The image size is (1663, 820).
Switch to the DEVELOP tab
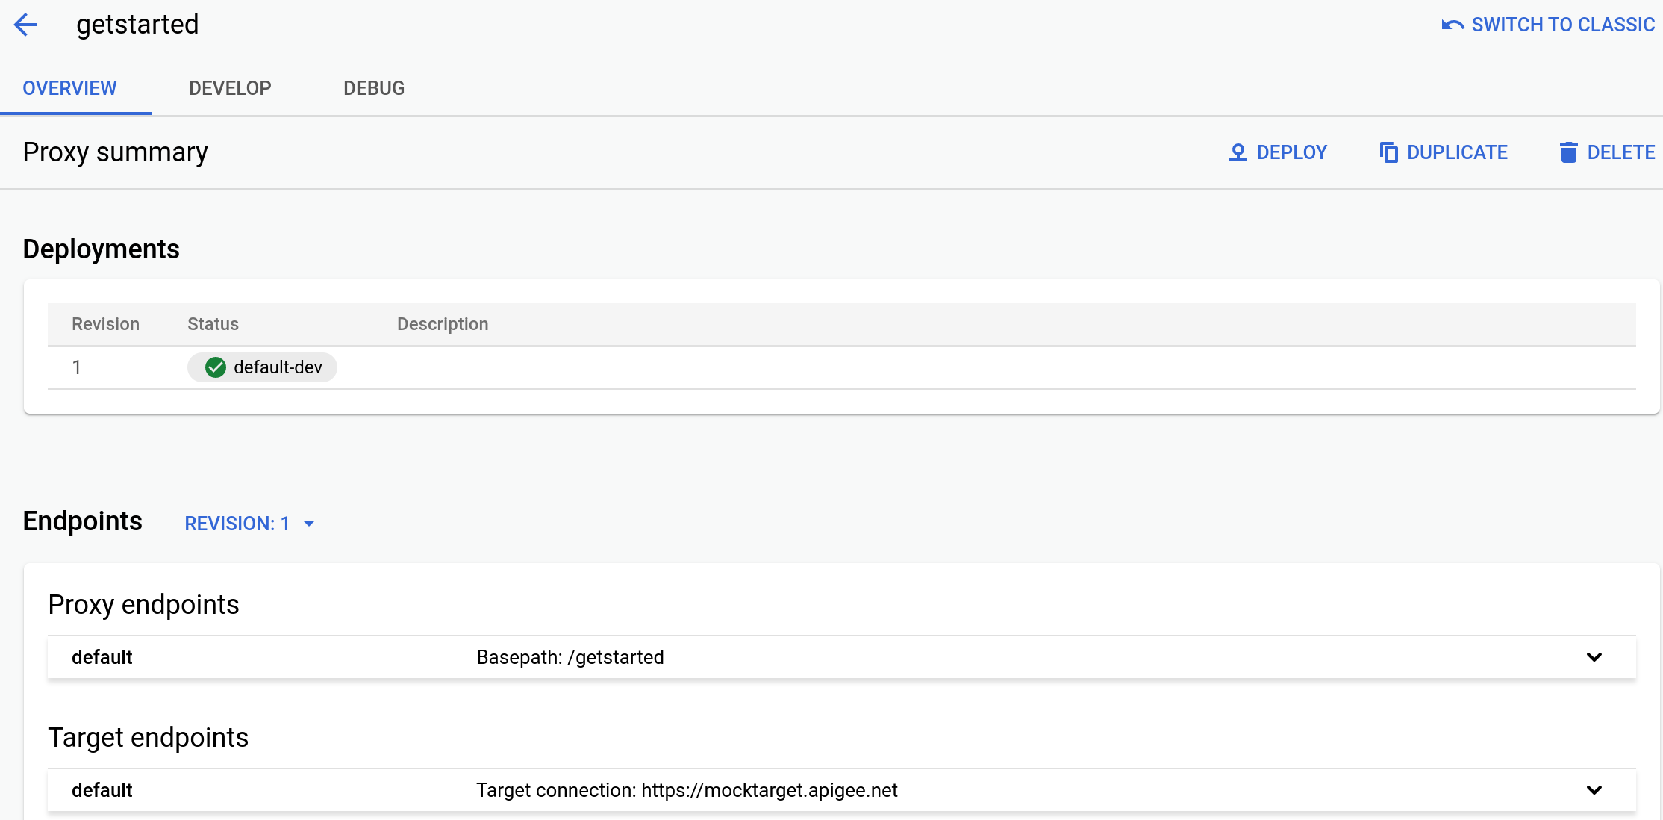[x=230, y=88]
